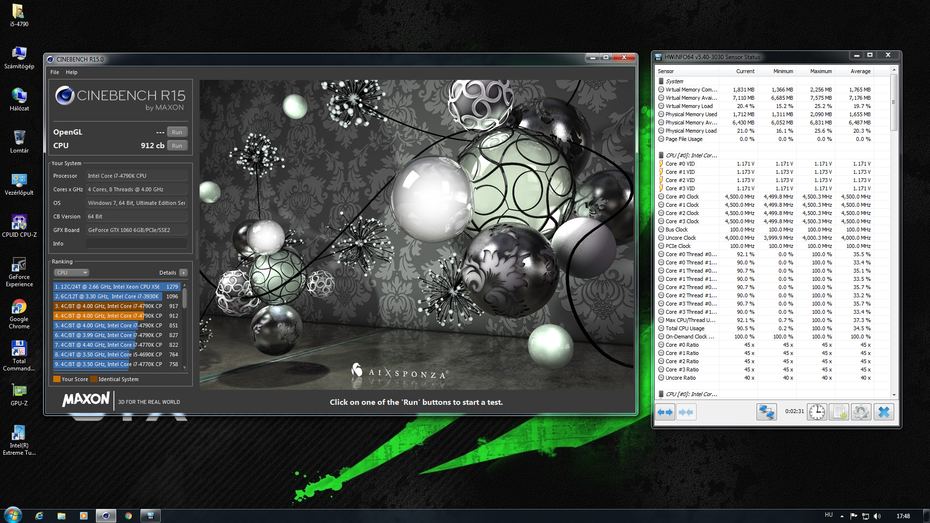Image resolution: width=930 pixels, height=523 pixels.
Task: Start logging with the sheet-plus icon
Action: [x=839, y=412]
